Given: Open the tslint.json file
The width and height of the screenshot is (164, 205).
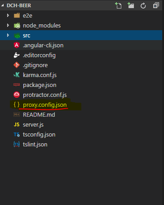Looking at the screenshot, I should click(35, 145).
